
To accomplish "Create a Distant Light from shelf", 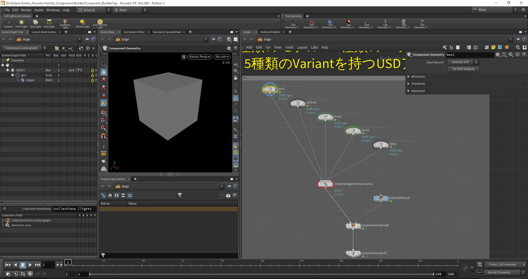I will tap(82, 24).
